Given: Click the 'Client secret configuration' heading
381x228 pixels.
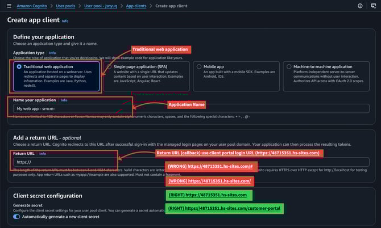Looking at the screenshot, I should click(48, 196).
